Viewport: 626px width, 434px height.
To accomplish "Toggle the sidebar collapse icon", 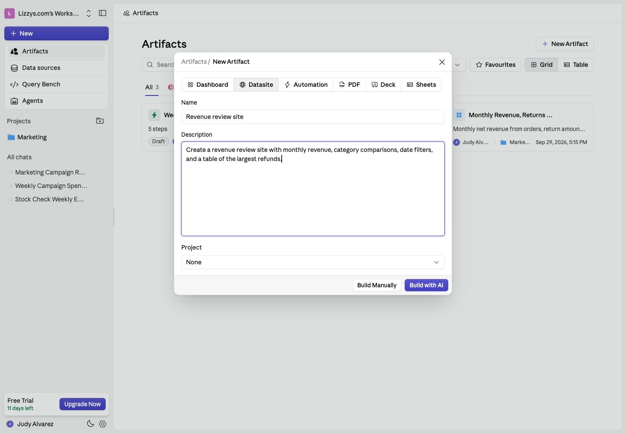I will [x=103, y=13].
